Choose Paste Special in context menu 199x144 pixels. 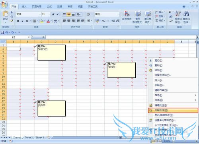[173, 75]
